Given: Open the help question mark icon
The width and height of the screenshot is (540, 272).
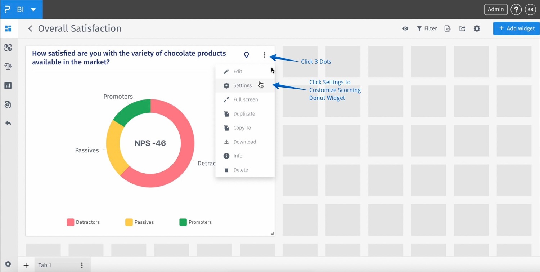Looking at the screenshot, I should click(516, 10).
